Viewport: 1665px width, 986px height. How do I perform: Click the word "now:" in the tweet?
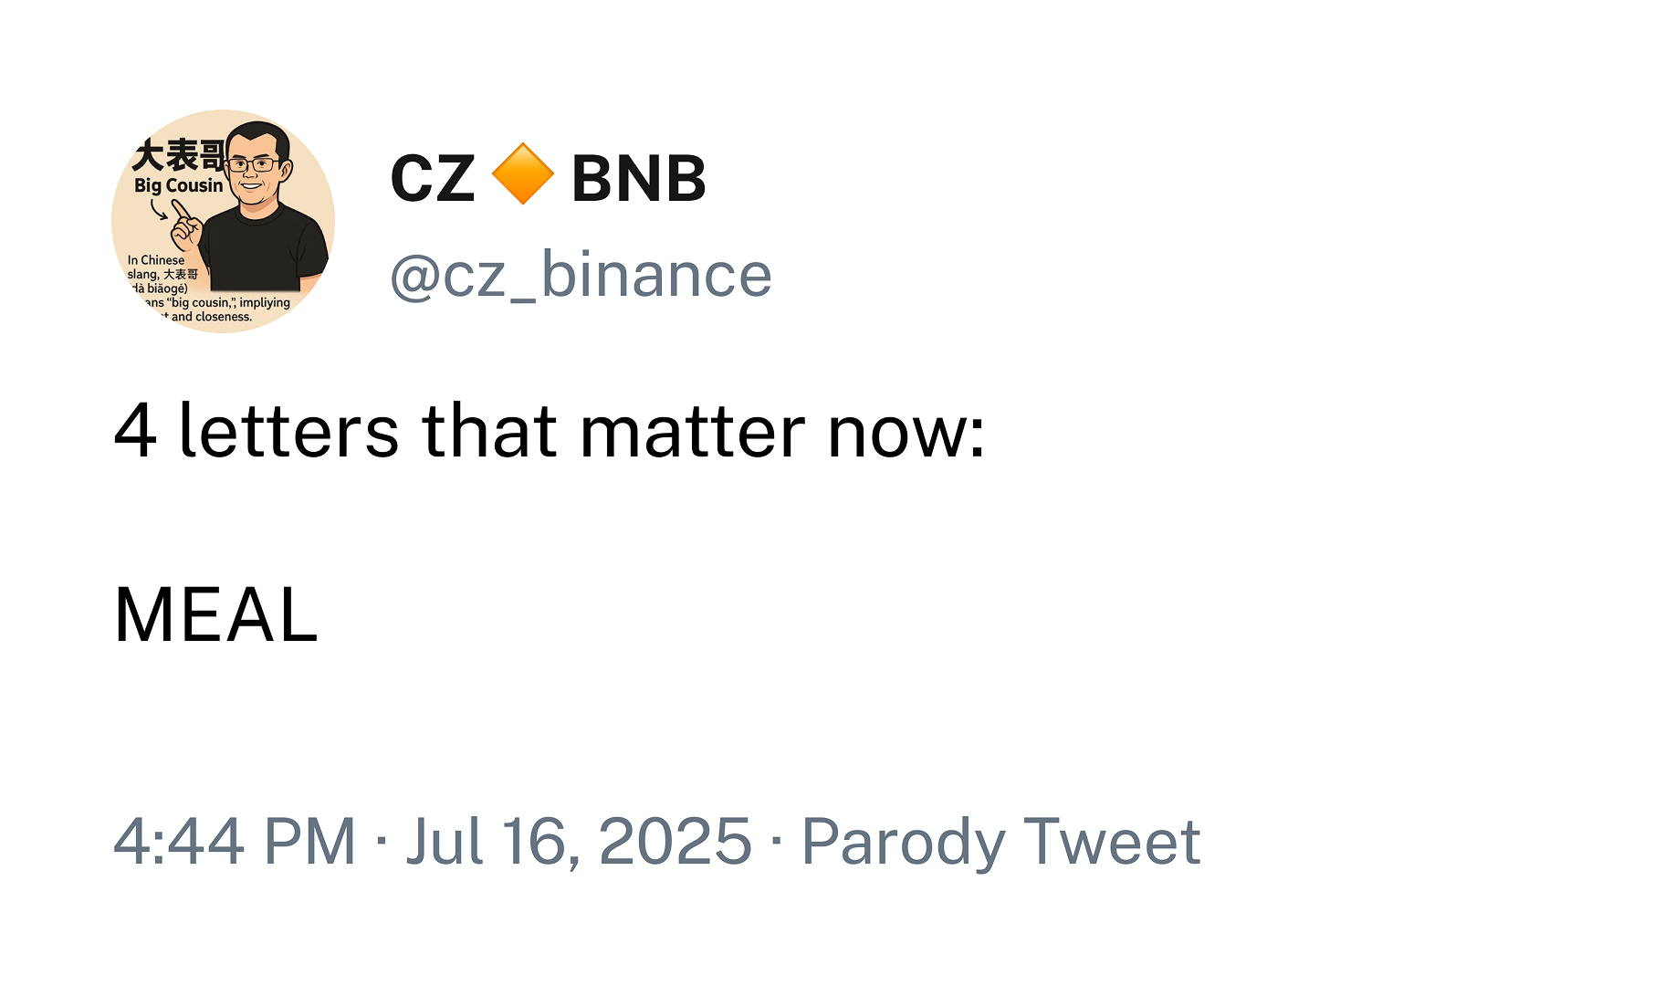(x=906, y=431)
